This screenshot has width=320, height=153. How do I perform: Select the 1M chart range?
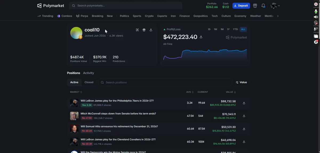(x=222, y=29)
